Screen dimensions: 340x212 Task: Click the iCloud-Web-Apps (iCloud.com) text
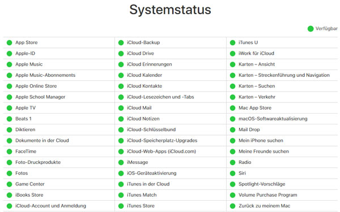pos(161,152)
